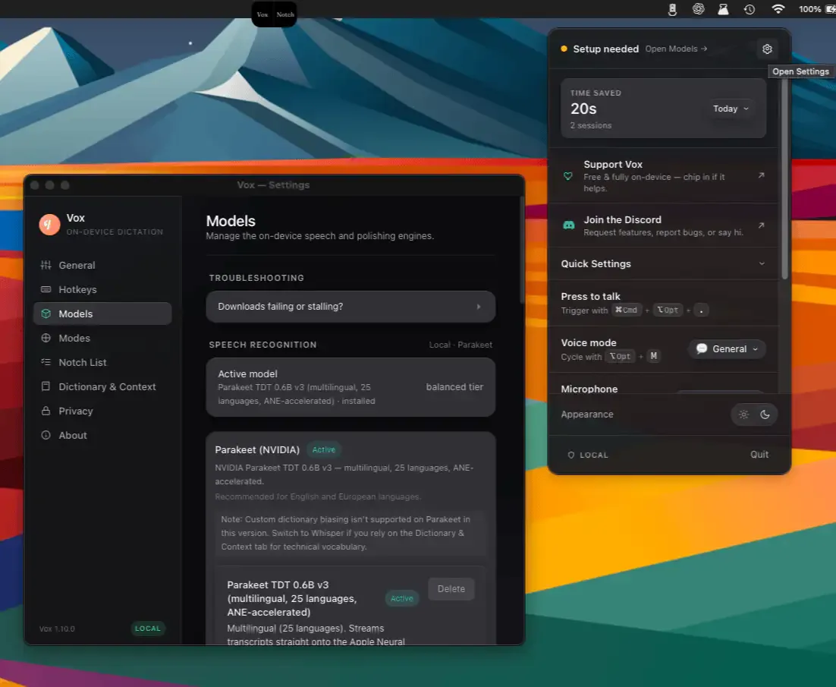Quit Vox from the popup
Image resolution: width=836 pixels, height=687 pixels.
tap(759, 455)
